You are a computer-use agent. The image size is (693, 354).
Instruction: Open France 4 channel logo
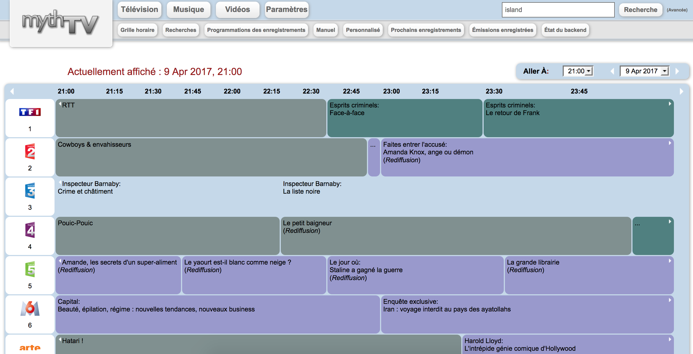tap(30, 230)
